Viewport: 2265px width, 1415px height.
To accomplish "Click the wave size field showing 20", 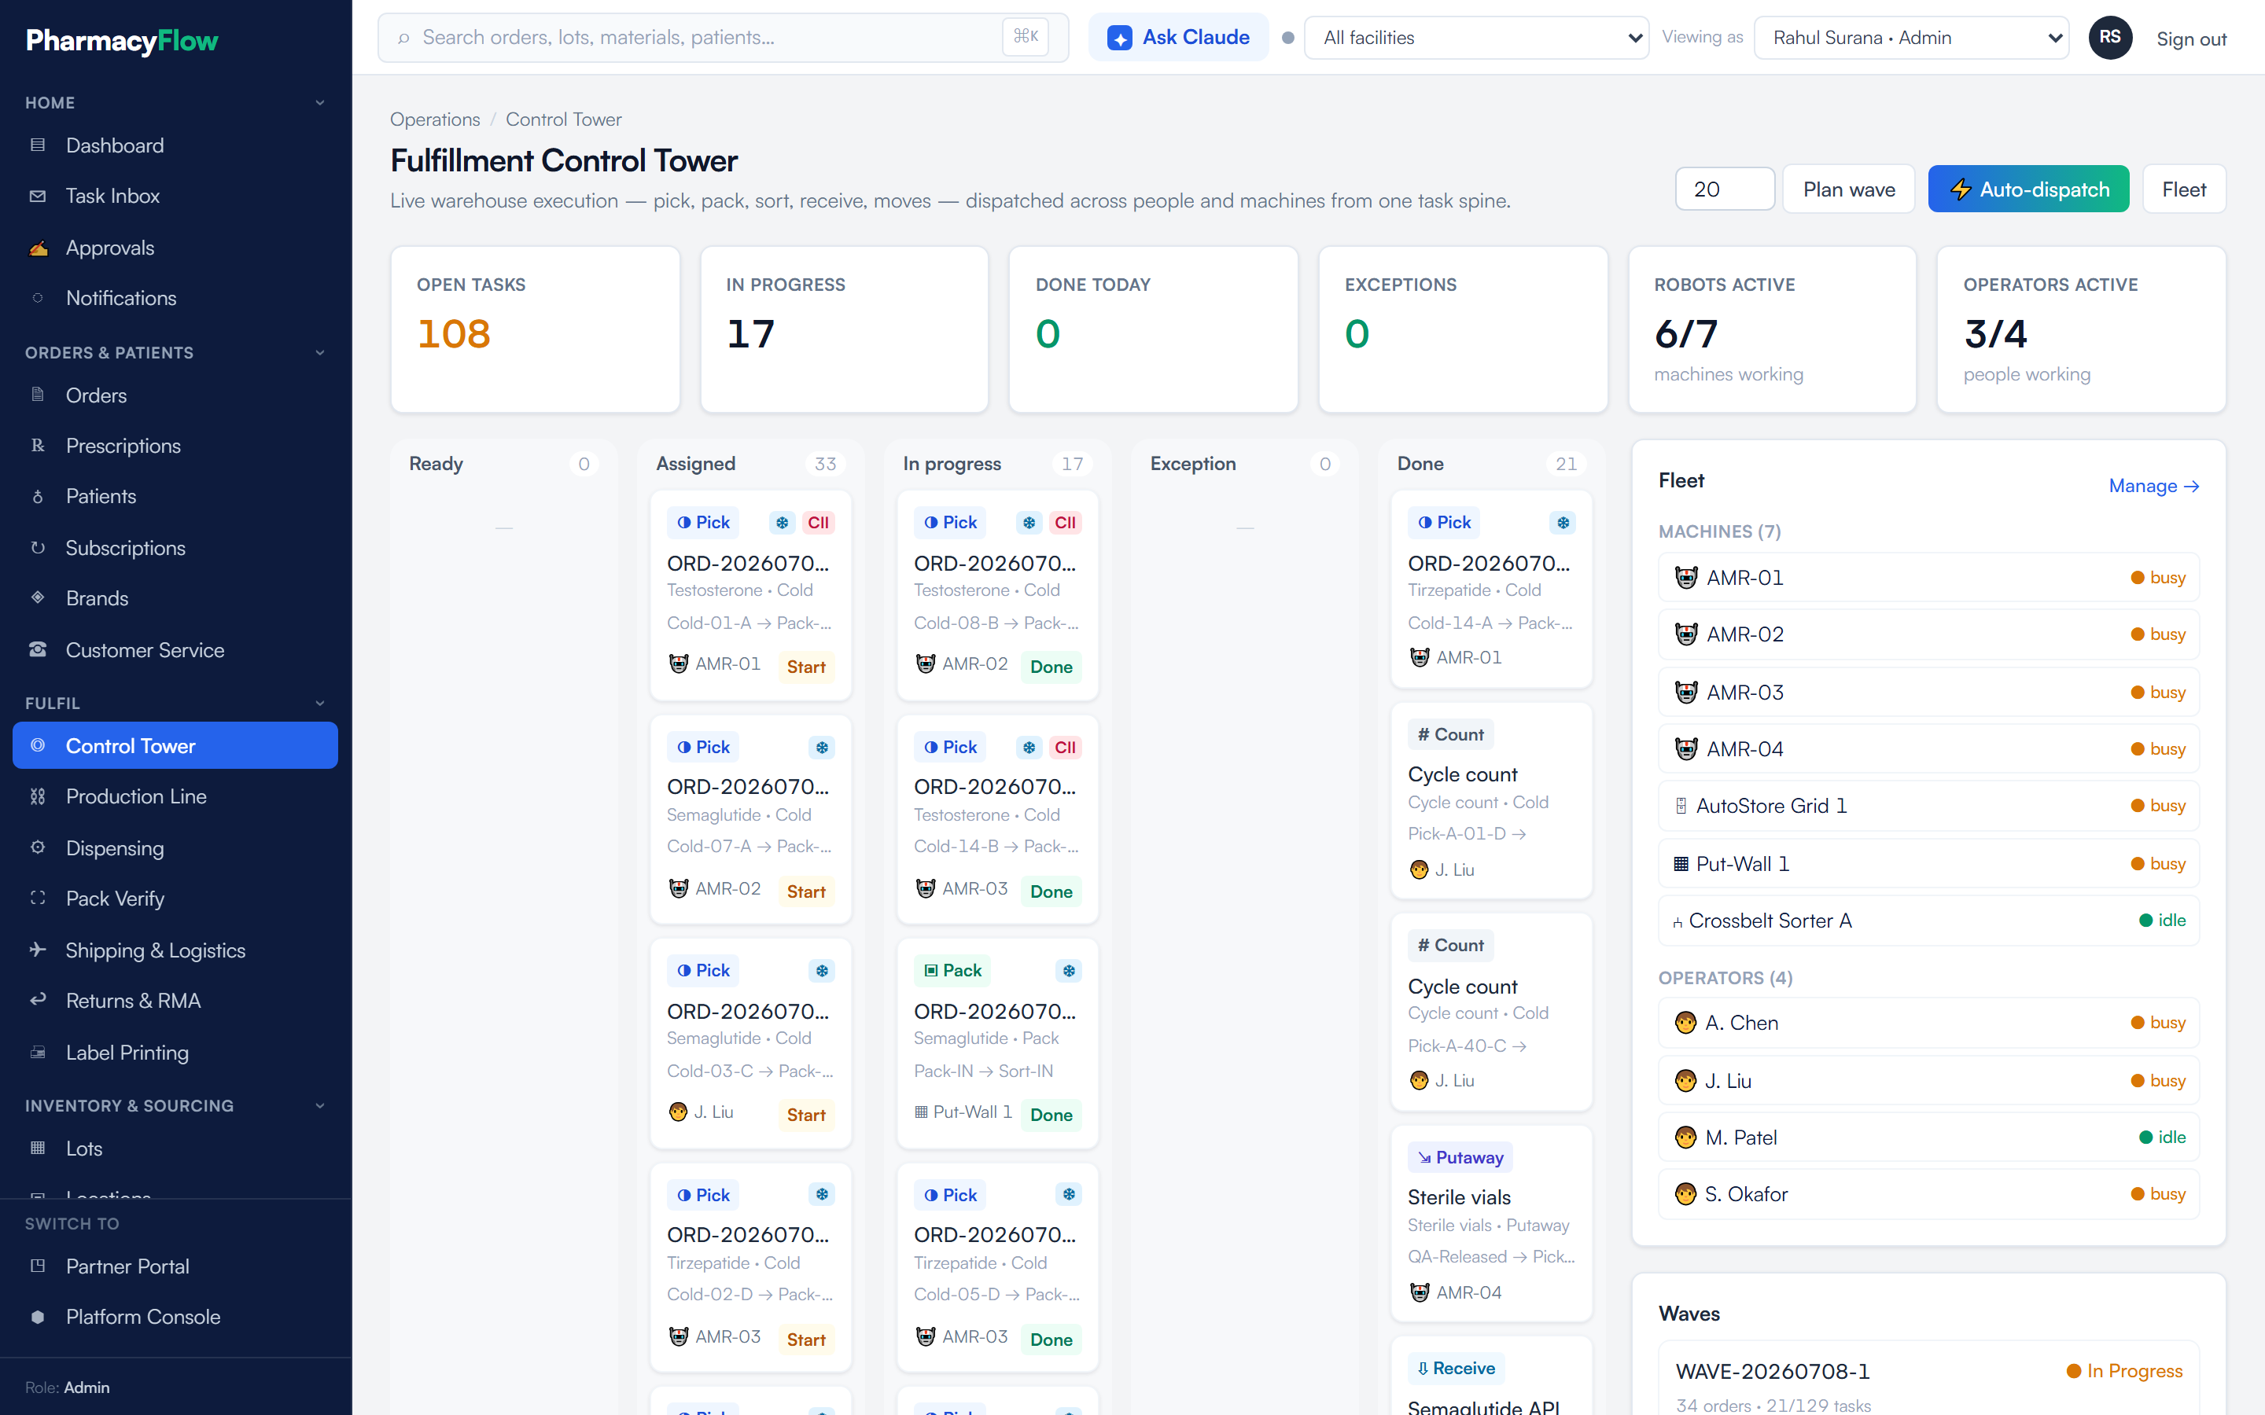I will pos(1724,189).
